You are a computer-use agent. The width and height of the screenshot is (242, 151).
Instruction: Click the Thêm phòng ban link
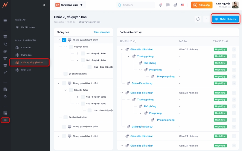point(102,32)
